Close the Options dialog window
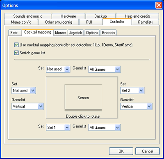The height and width of the screenshot is (159, 164). [159, 5]
